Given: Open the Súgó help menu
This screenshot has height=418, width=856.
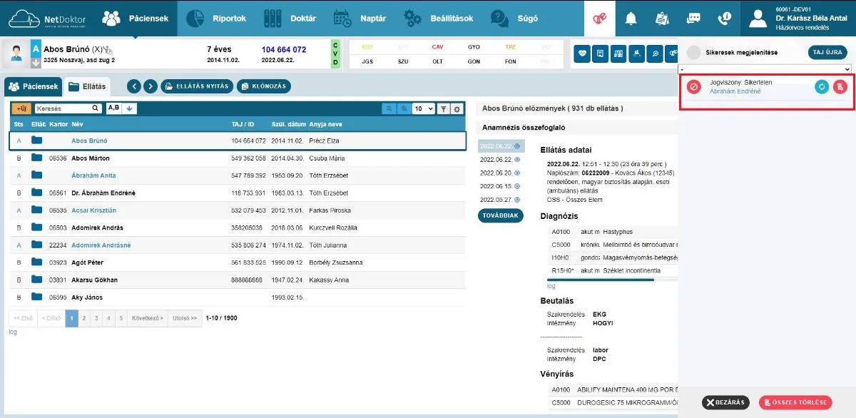Looking at the screenshot, I should pos(514,19).
